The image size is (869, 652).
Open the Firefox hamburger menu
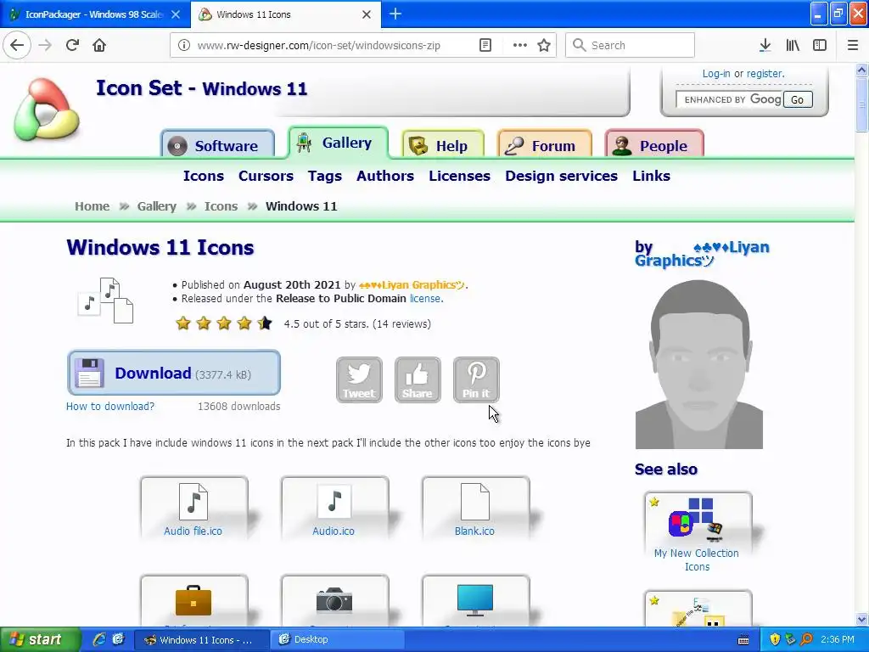point(853,46)
